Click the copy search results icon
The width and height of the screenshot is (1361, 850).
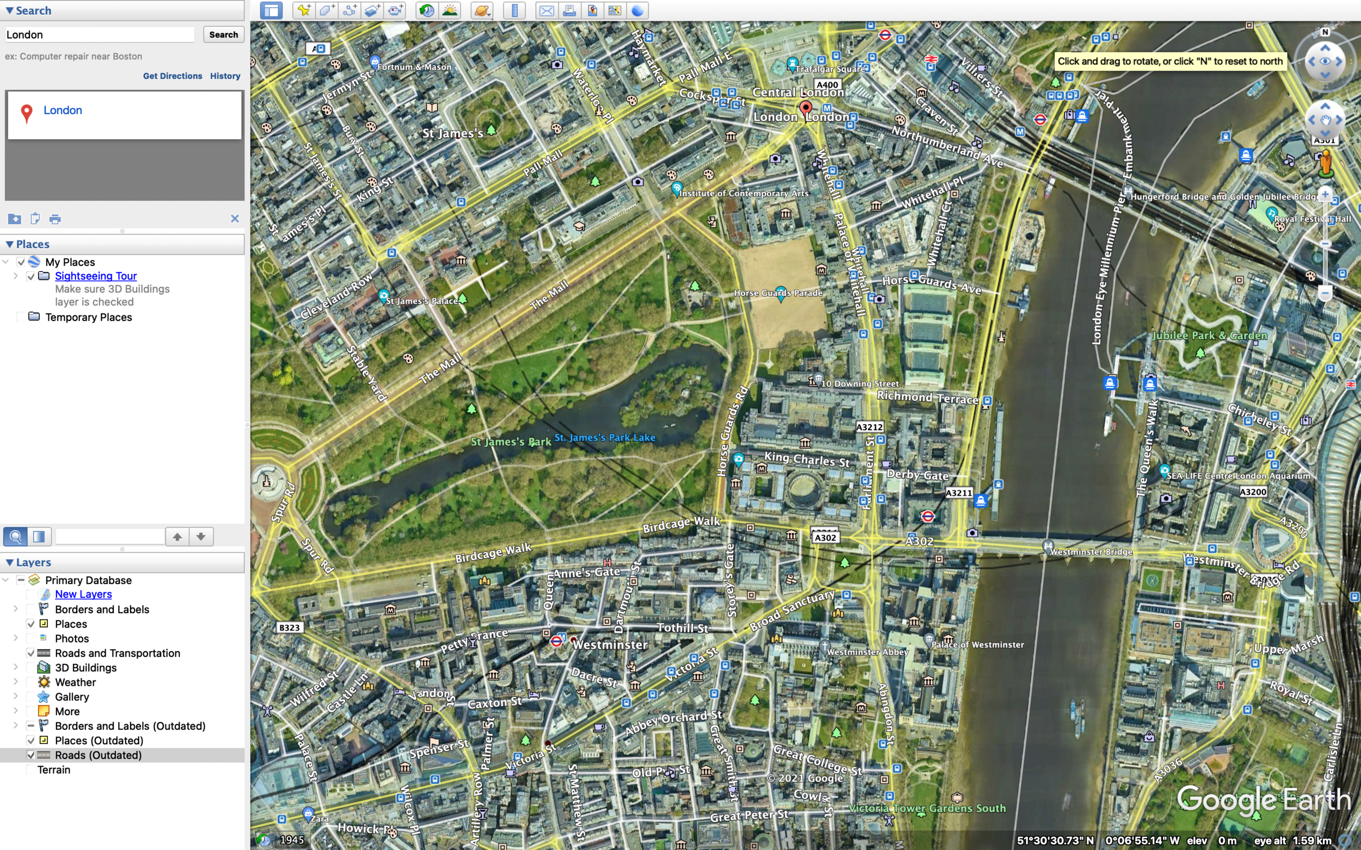click(x=35, y=219)
